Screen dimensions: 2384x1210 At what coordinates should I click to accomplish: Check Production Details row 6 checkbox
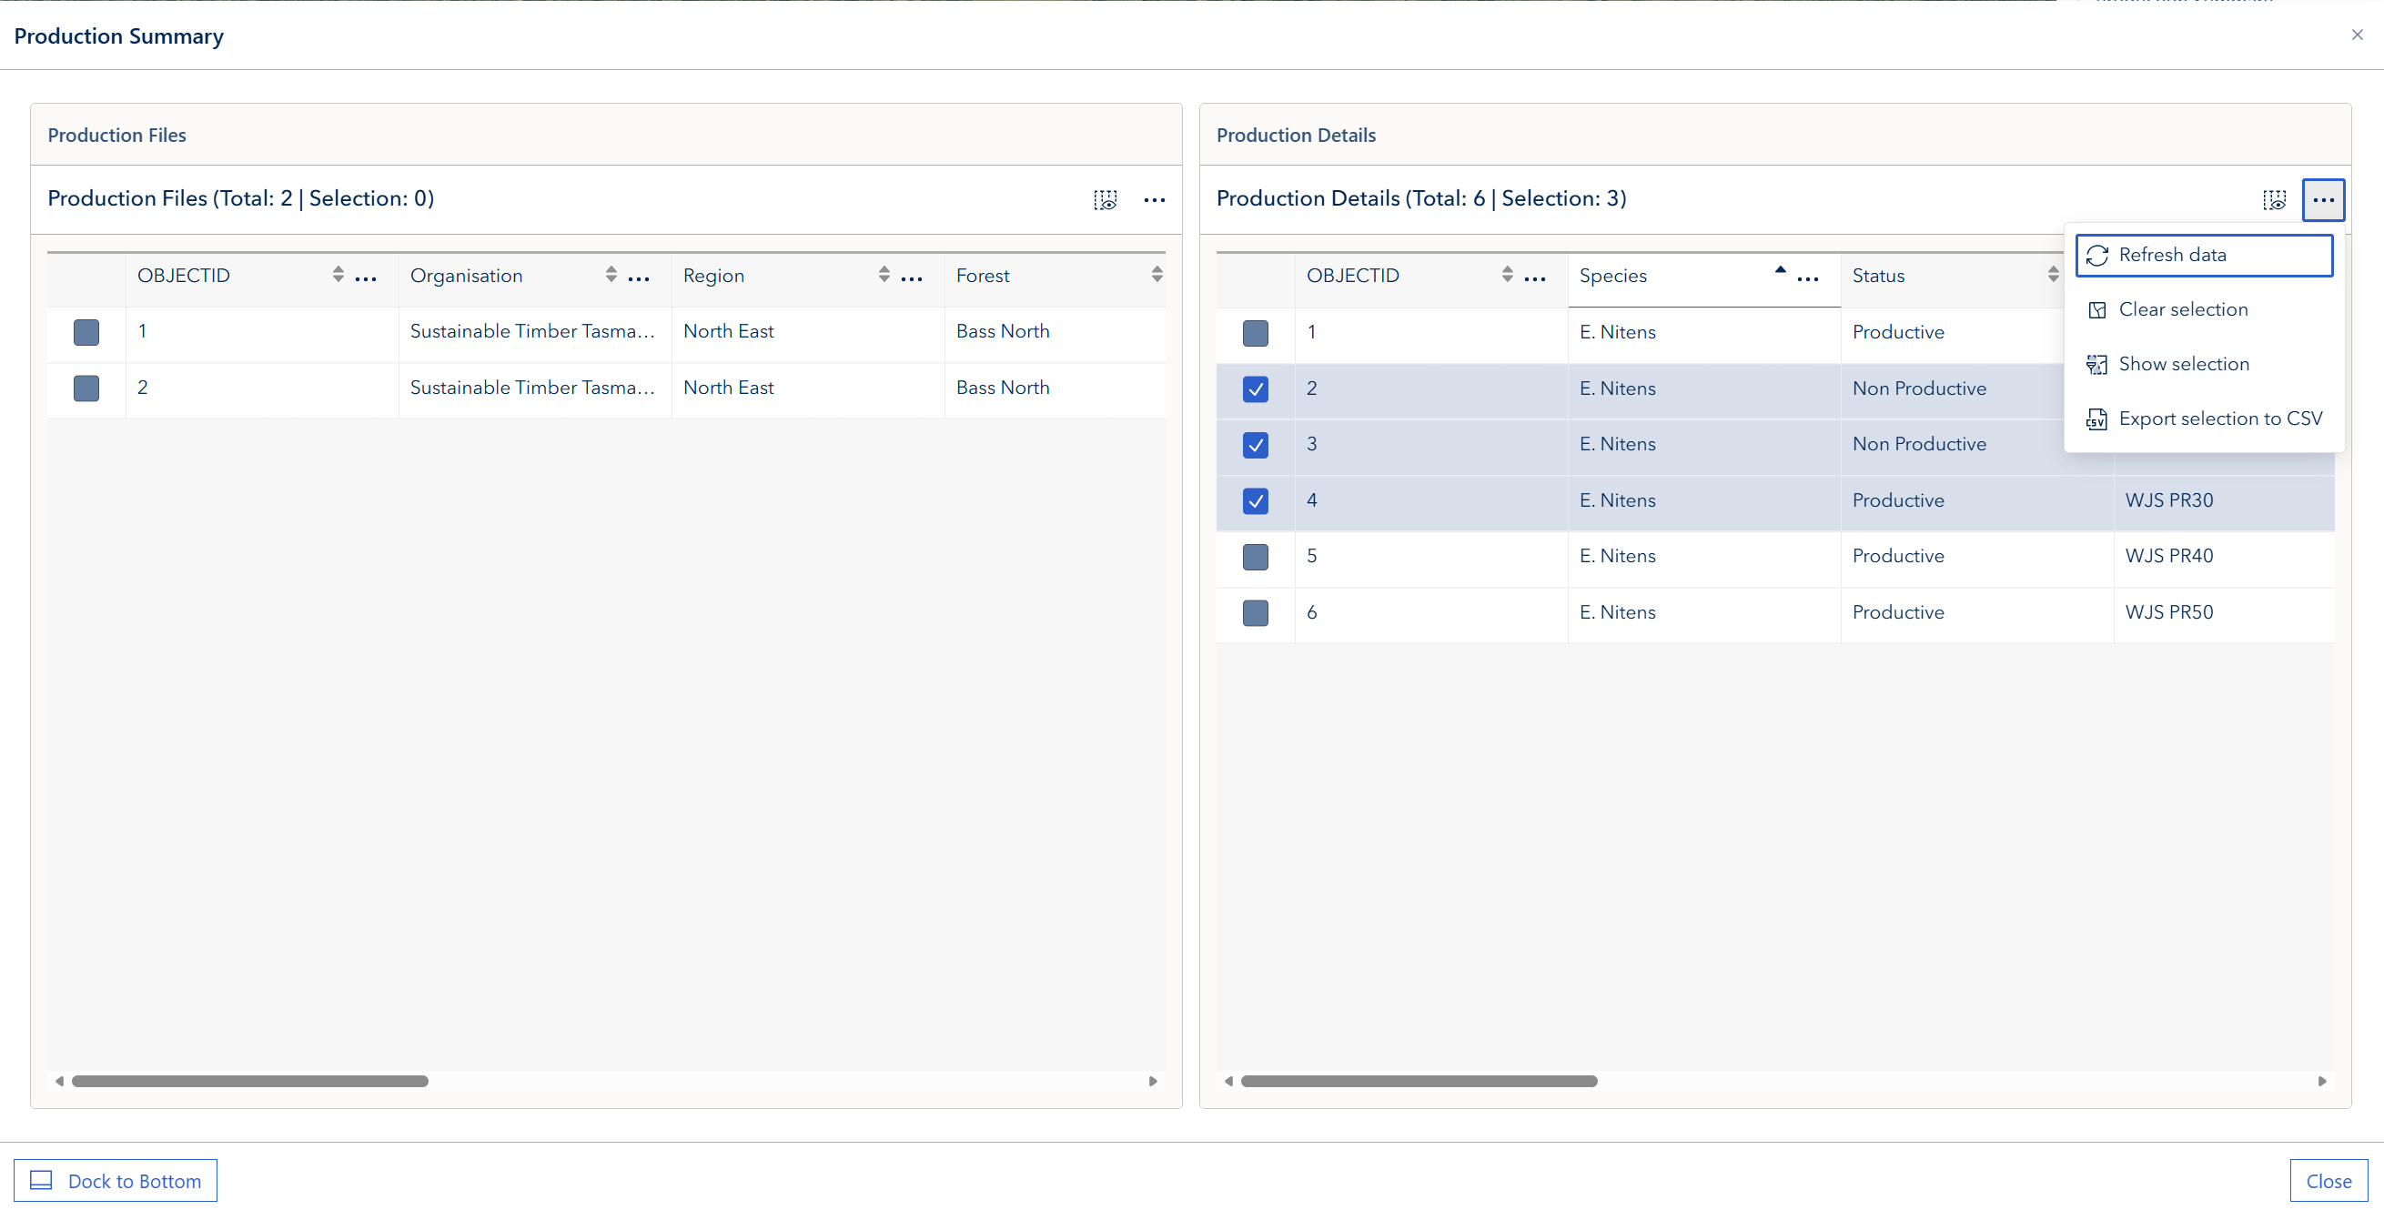click(1255, 612)
